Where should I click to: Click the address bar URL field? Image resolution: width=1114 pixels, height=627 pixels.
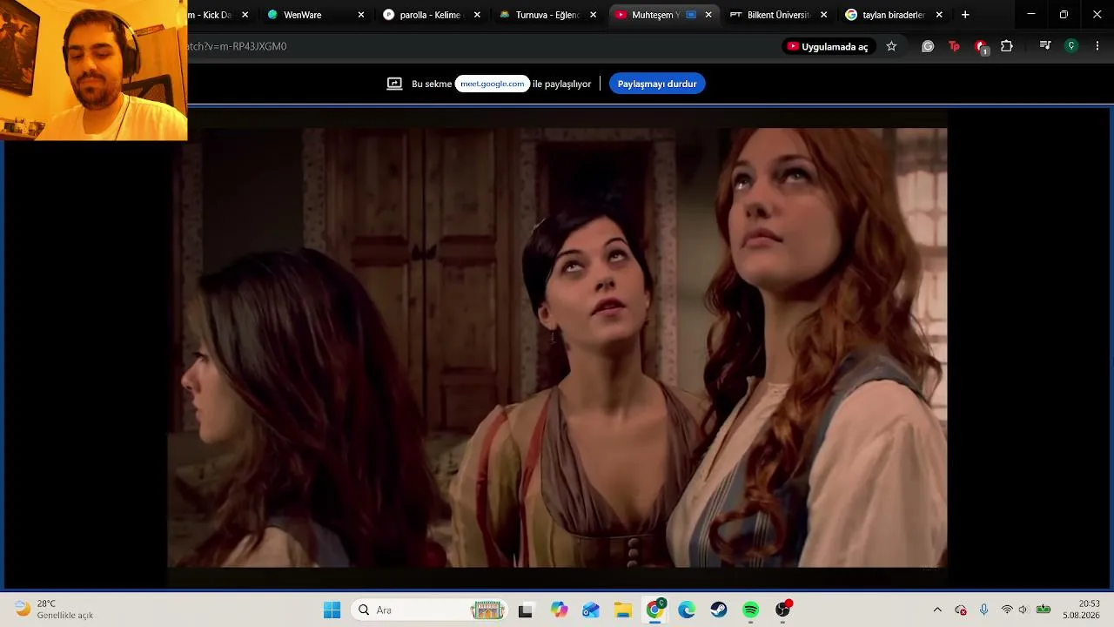[x=479, y=46]
